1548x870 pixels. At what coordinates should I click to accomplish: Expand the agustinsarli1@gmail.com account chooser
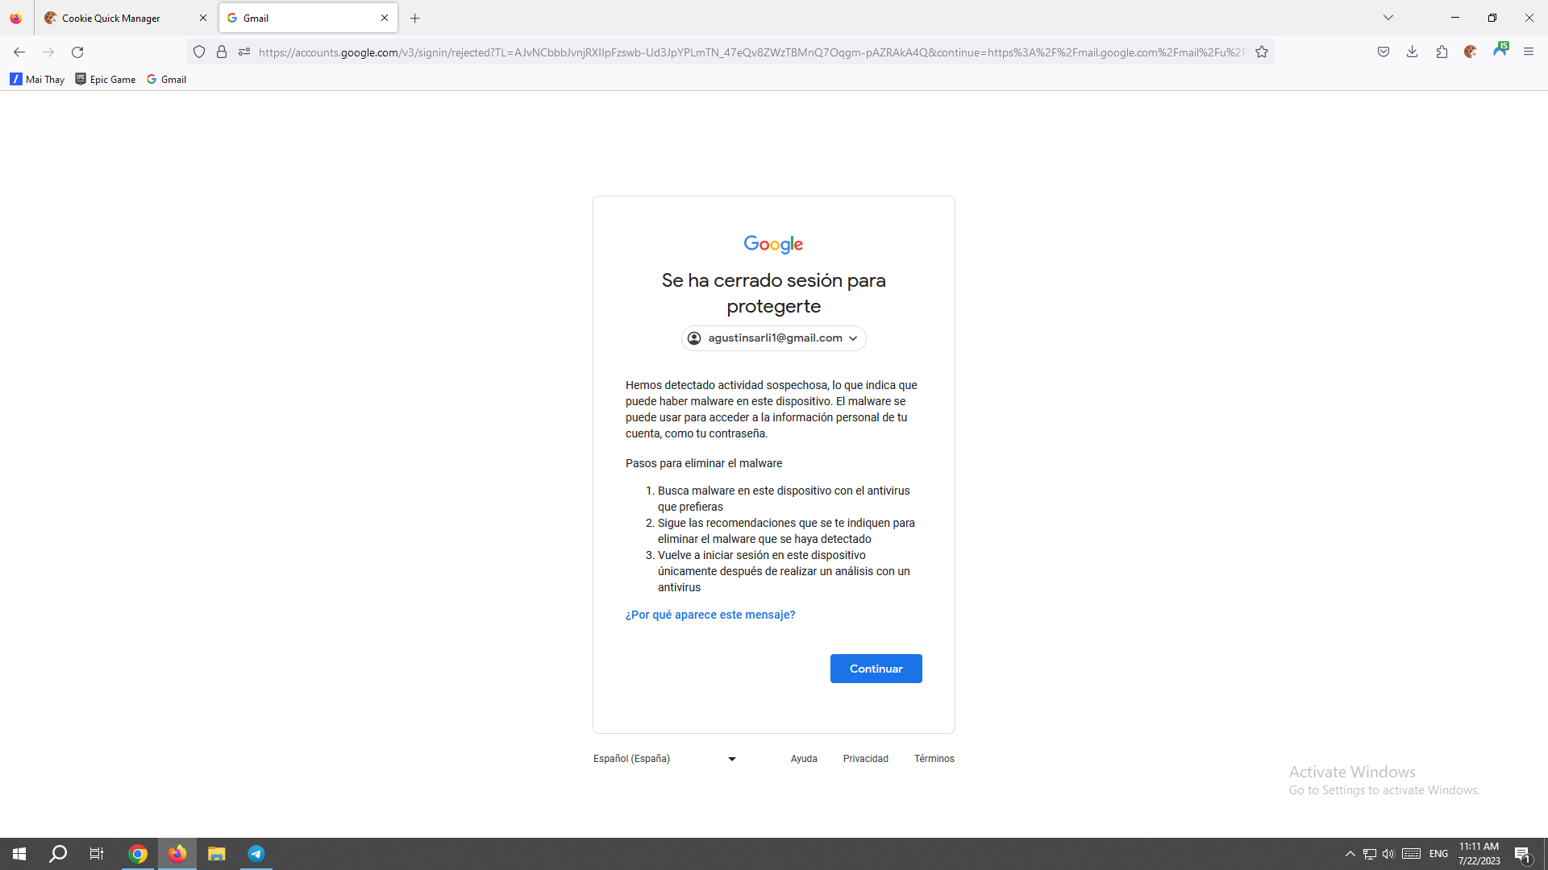click(774, 338)
